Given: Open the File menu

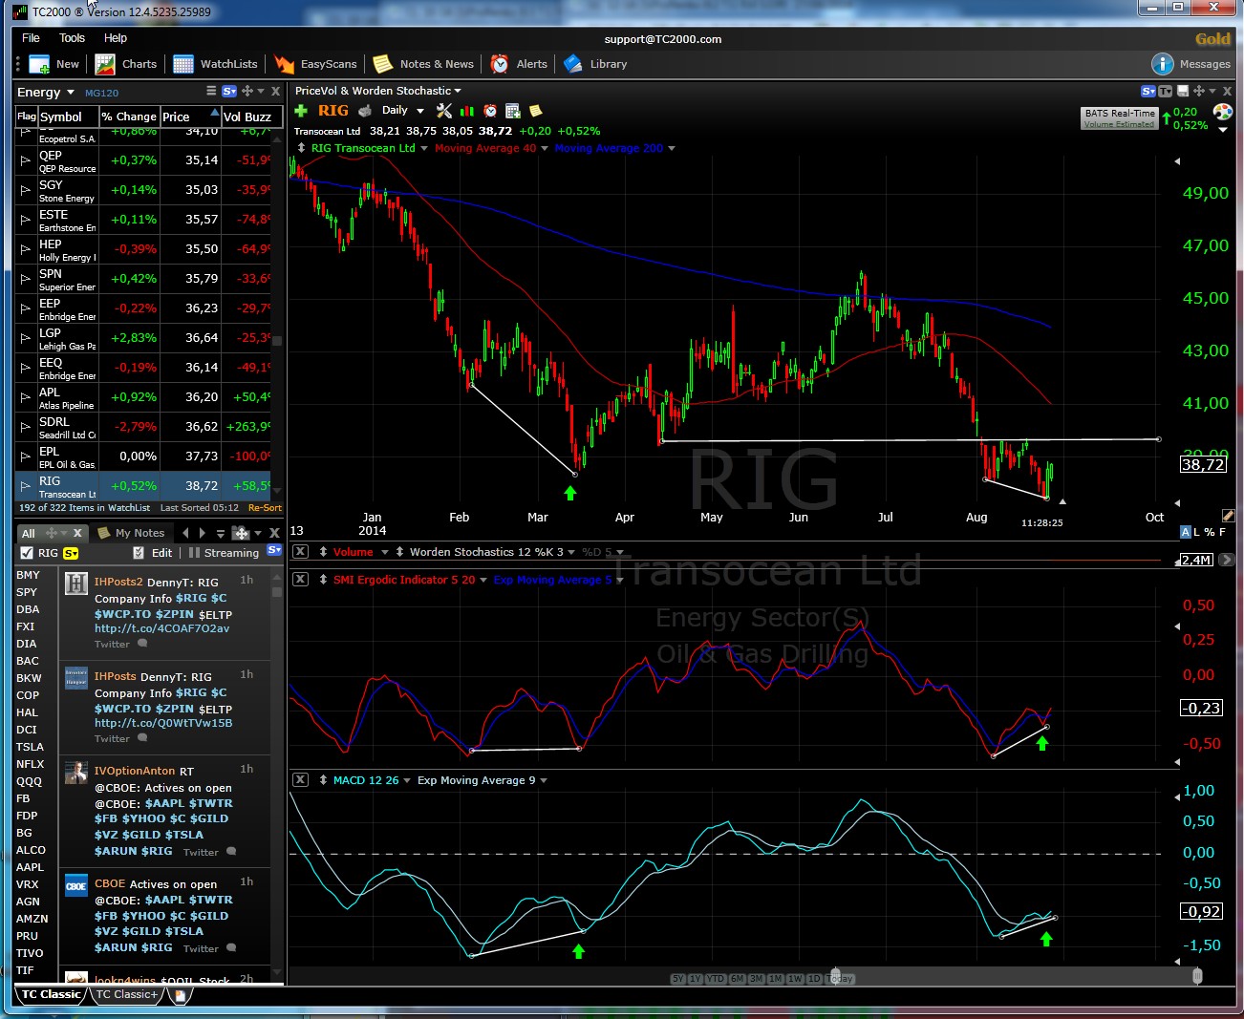Looking at the screenshot, I should [31, 38].
